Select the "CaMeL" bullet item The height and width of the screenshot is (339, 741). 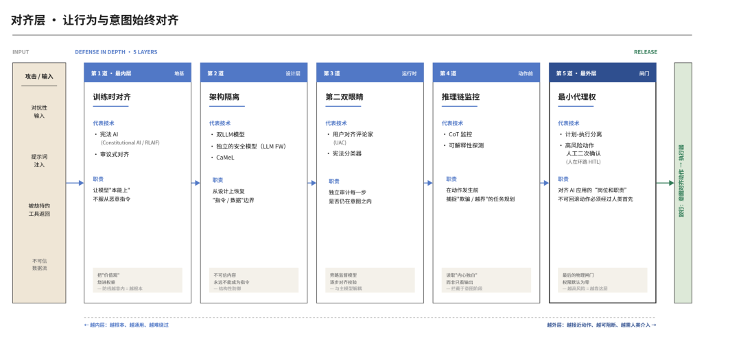(x=222, y=158)
